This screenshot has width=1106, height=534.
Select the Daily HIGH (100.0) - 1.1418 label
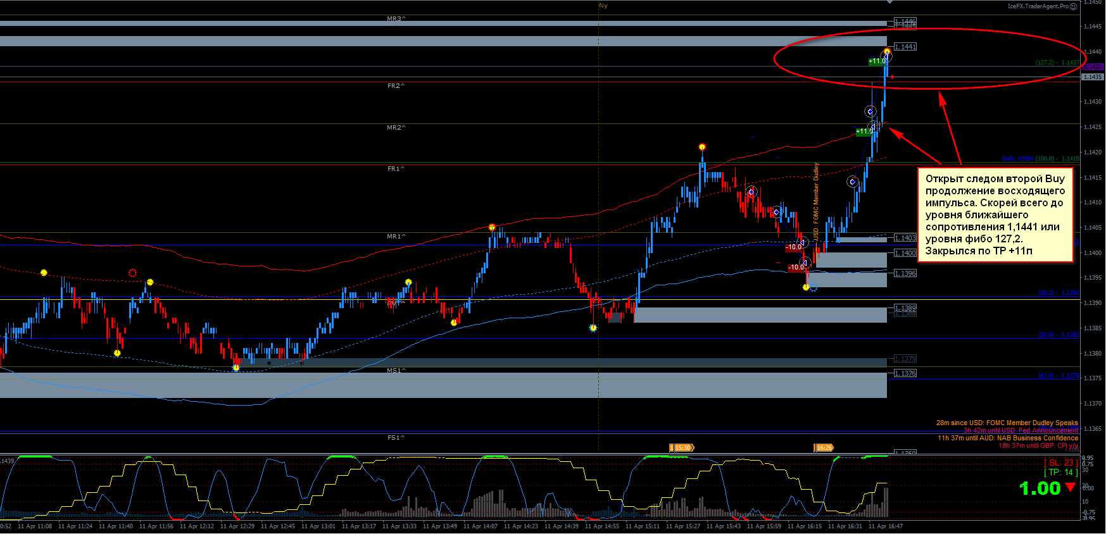pyautogui.click(x=1040, y=159)
